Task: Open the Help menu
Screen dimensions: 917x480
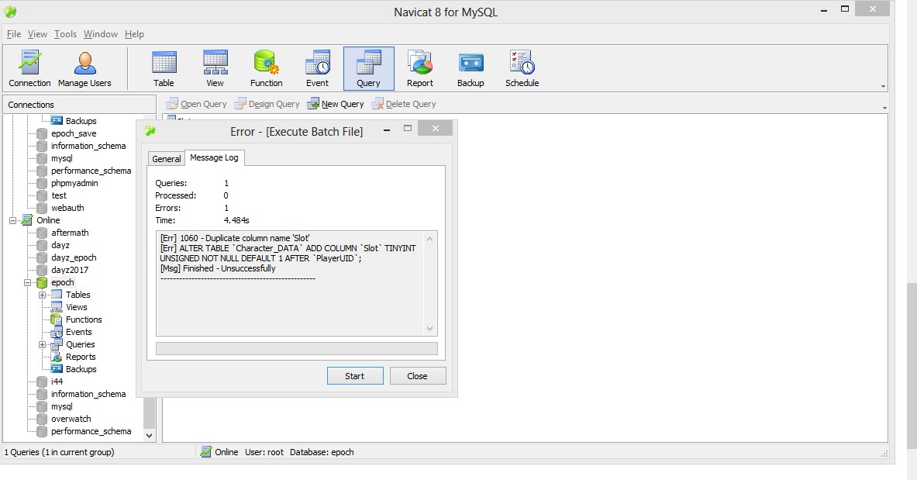Action: tap(134, 34)
